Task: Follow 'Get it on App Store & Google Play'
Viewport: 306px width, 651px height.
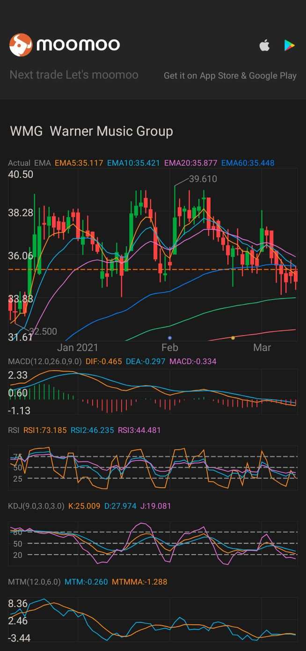Action: [230, 75]
